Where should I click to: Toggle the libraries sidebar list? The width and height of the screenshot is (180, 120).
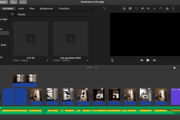point(12,14)
